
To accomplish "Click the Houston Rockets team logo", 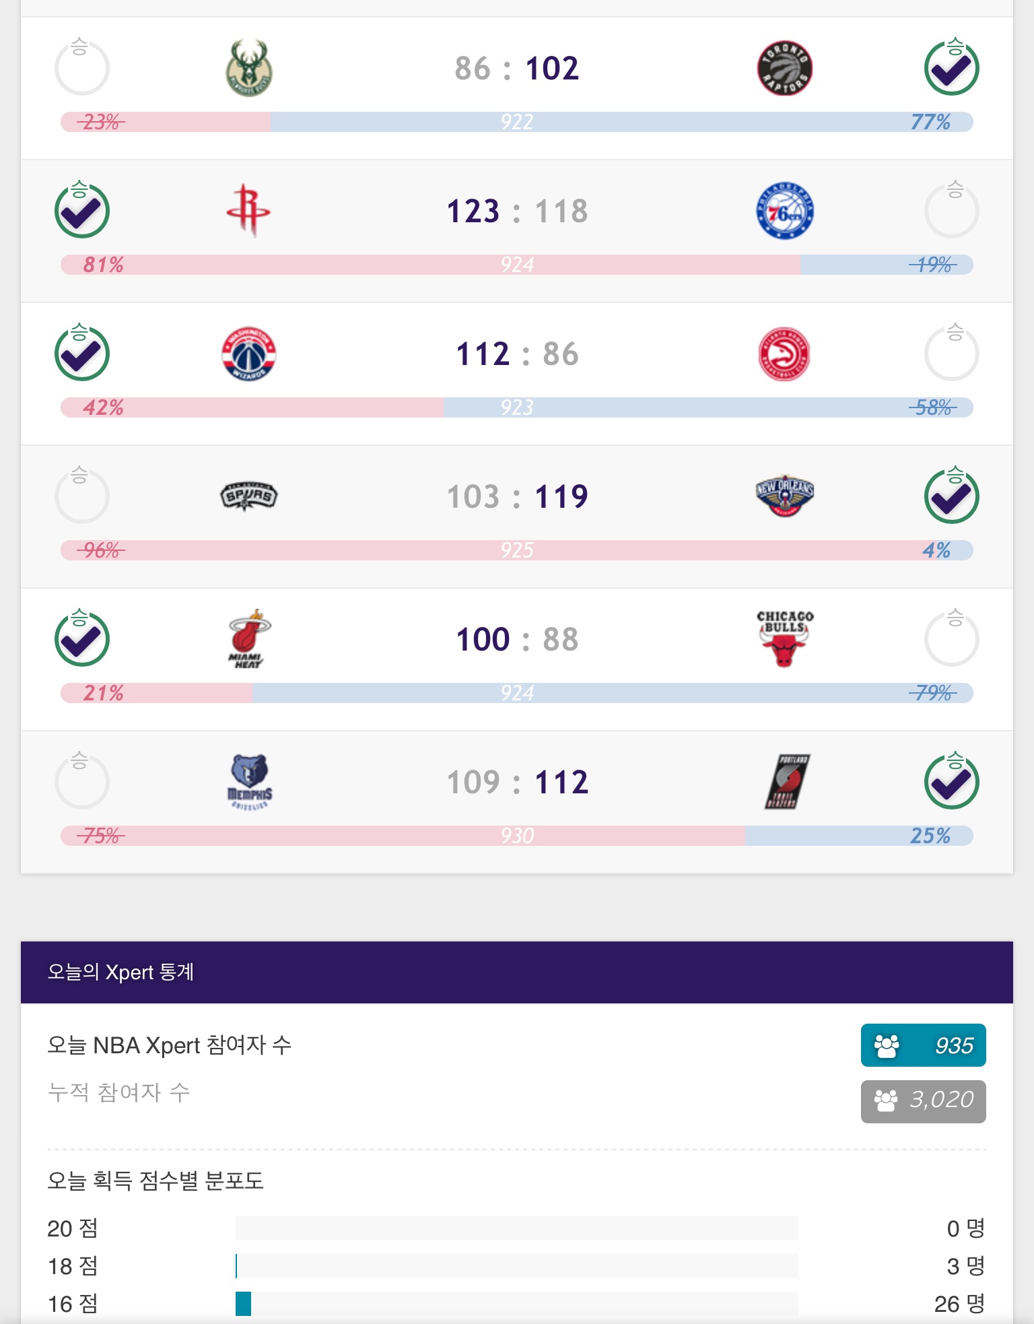I will pos(248,211).
